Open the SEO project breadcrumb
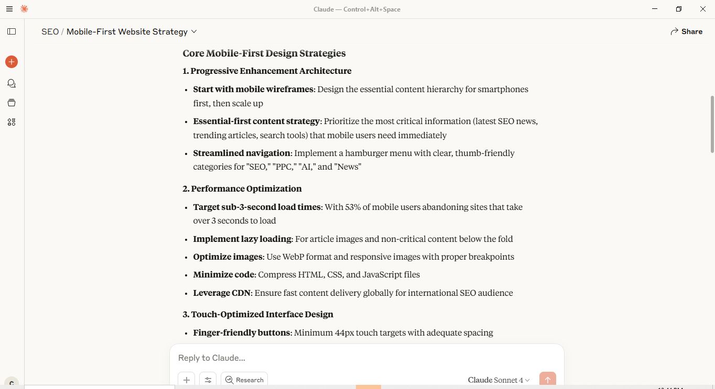The height and width of the screenshot is (389, 715). tap(50, 31)
